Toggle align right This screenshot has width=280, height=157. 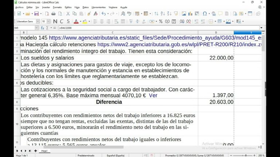coord(108,21)
